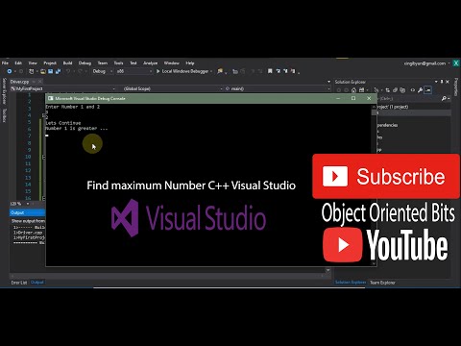
Task: Open the Debug menu
Action: (x=85, y=63)
